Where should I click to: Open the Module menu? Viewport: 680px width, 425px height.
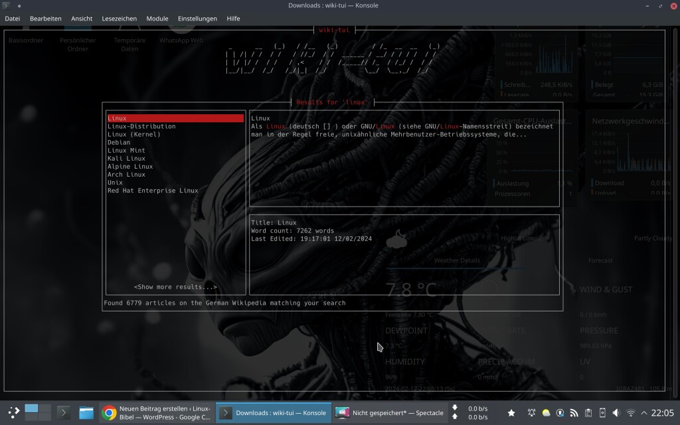[x=157, y=19]
